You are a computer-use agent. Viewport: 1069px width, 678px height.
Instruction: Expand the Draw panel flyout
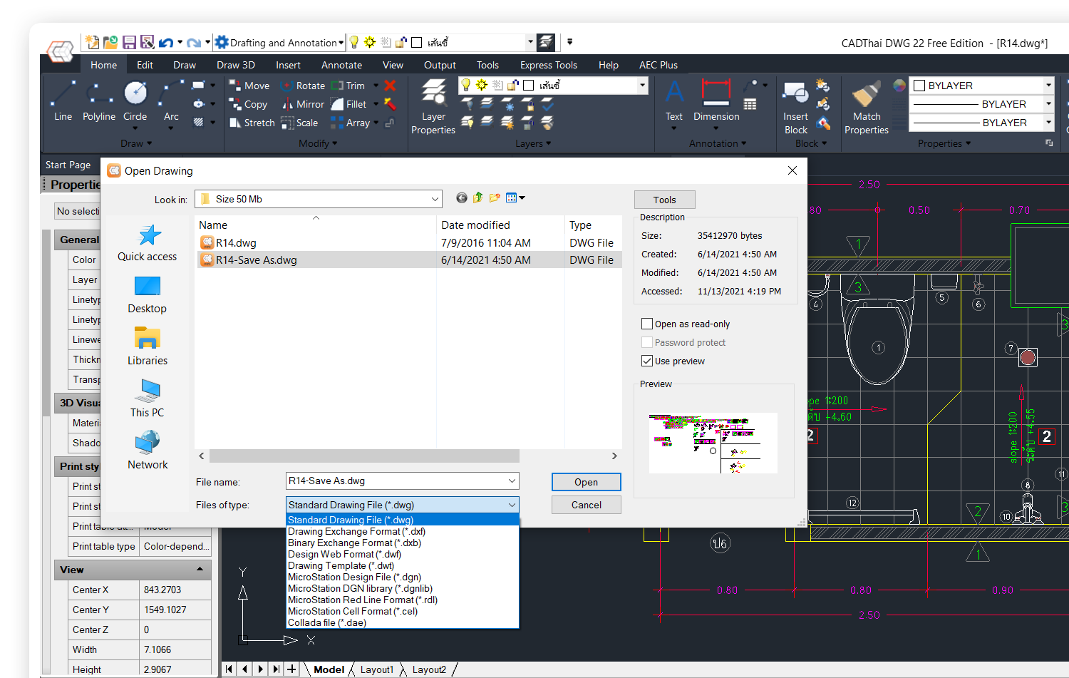pos(136,143)
